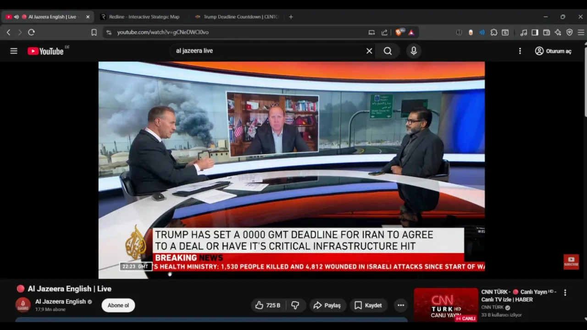Open Brave Shields lion icon

click(399, 32)
